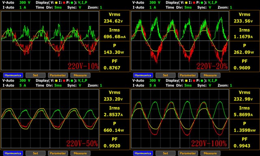Select Parameter button below 220V-20% waveform

(x=188, y=75)
